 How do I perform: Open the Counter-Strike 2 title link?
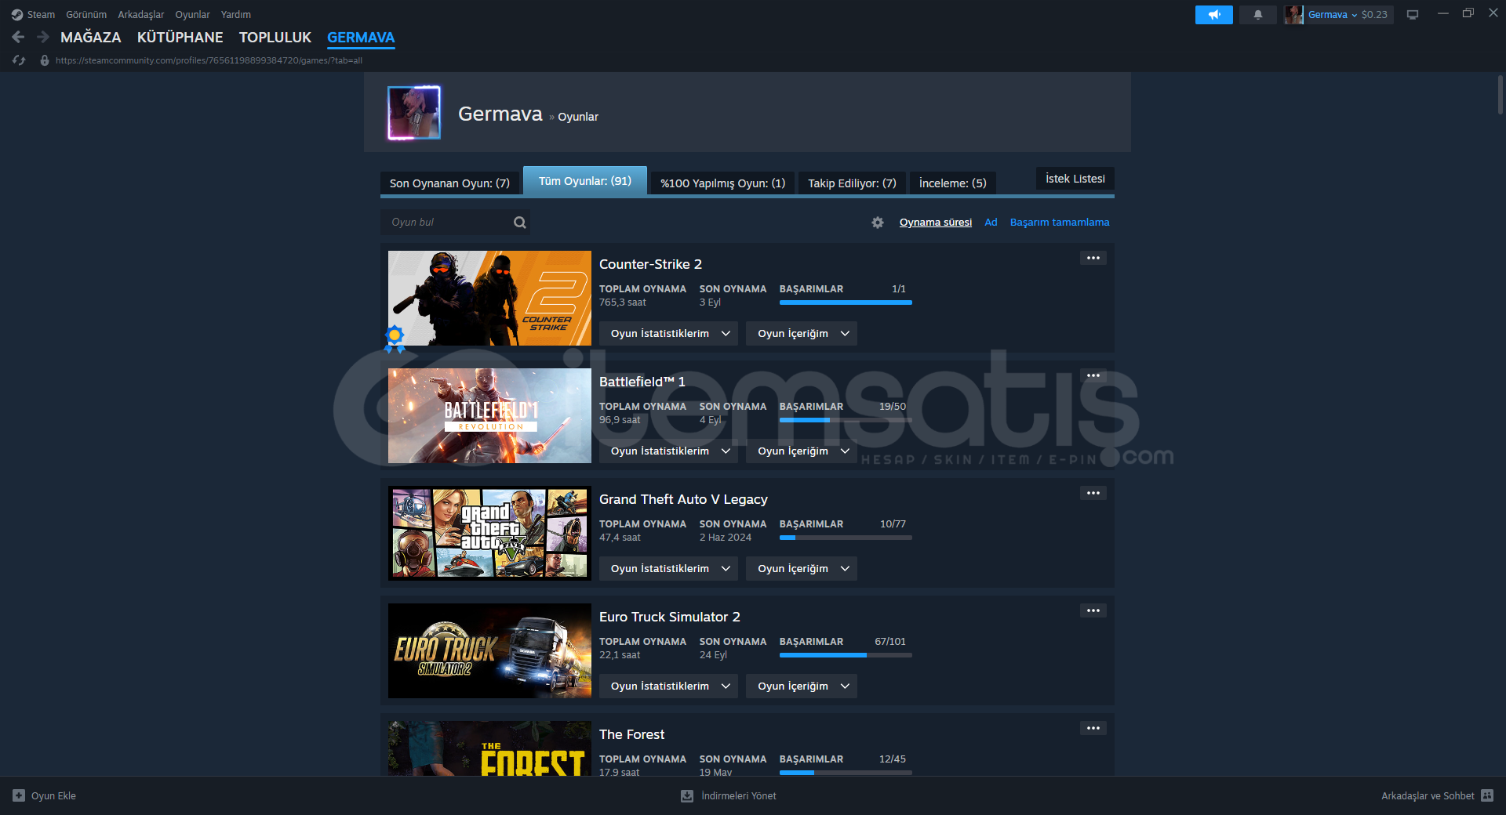coord(650,264)
